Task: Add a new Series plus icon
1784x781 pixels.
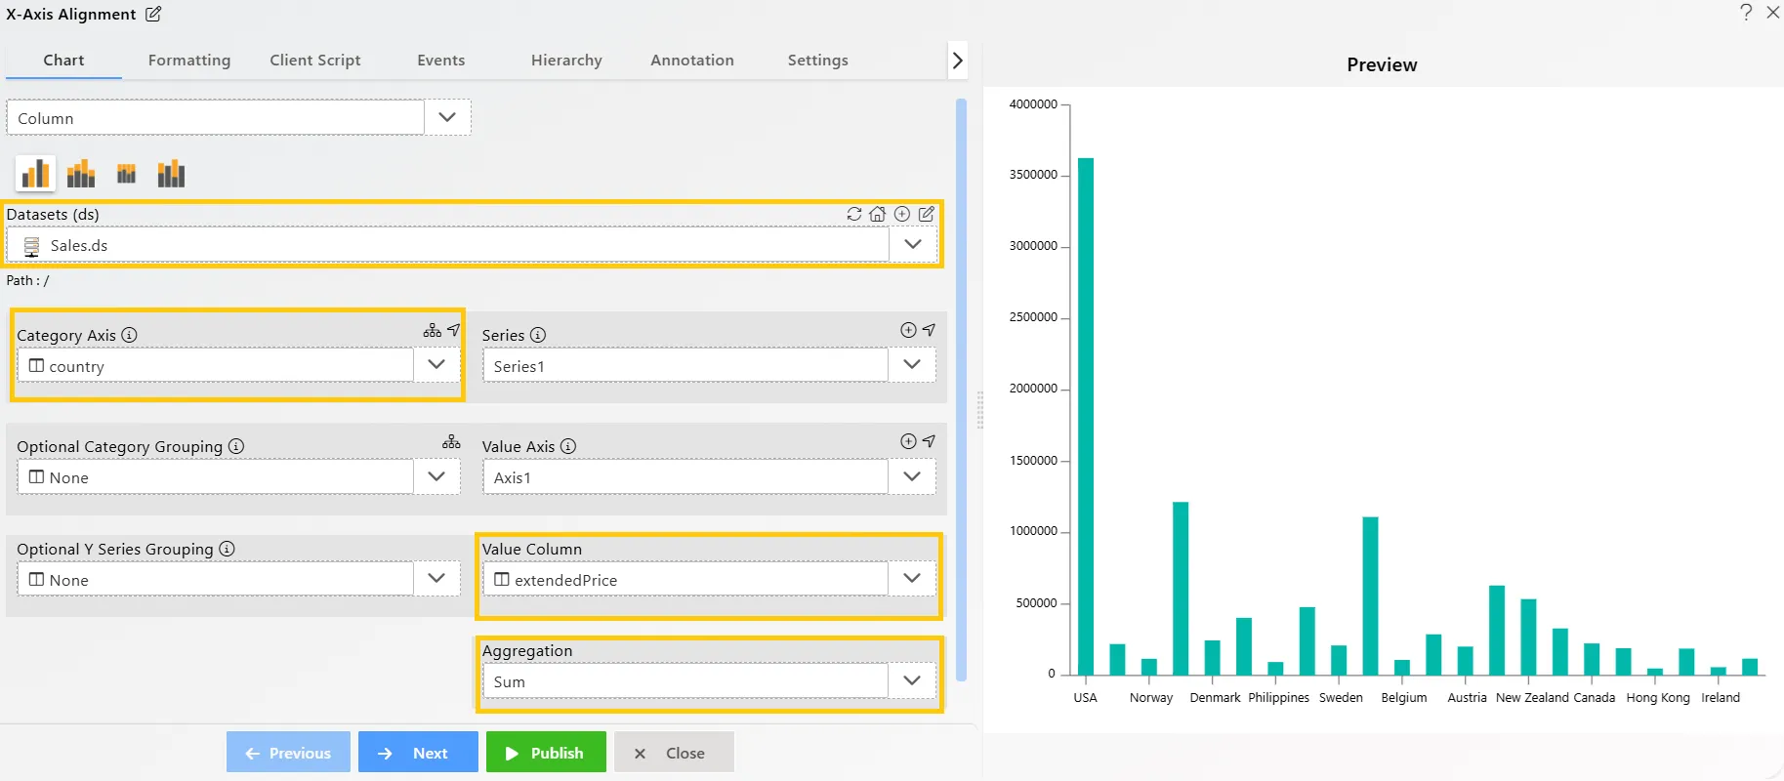Action: pos(908,330)
